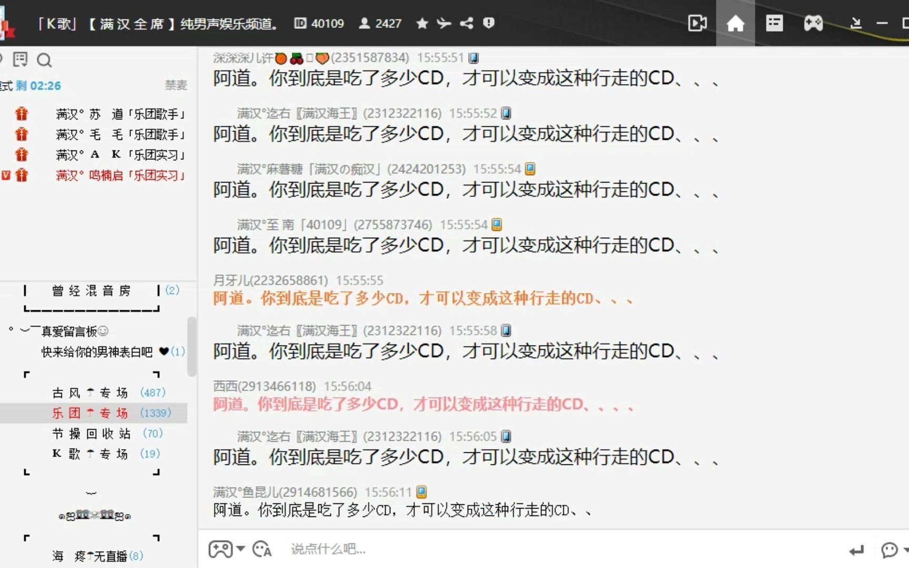This screenshot has width=909, height=568.
Task: Click the red jacket icon beside 鸣楠启
Action: click(x=22, y=175)
